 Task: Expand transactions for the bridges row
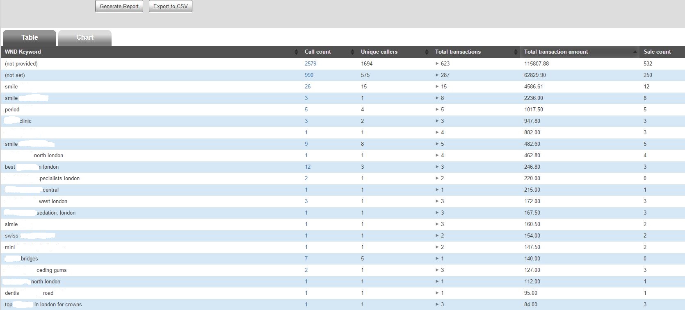(x=437, y=258)
